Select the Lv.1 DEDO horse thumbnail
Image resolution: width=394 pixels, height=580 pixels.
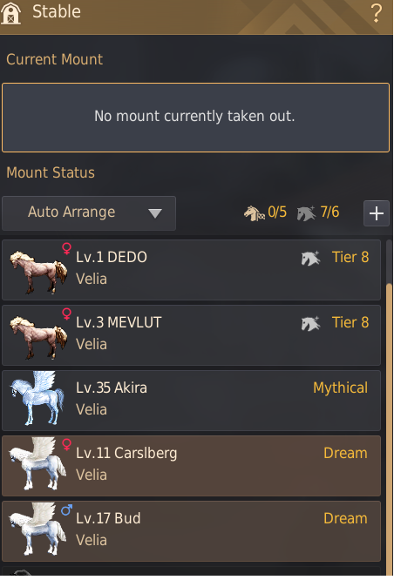click(38, 271)
